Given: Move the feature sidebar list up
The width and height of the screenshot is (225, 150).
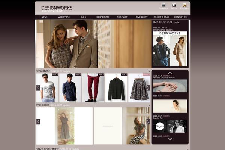Looking at the screenshot, I should point(170,73).
